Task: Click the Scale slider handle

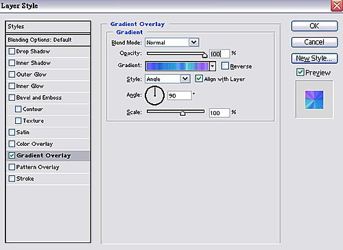Action: tap(182, 113)
